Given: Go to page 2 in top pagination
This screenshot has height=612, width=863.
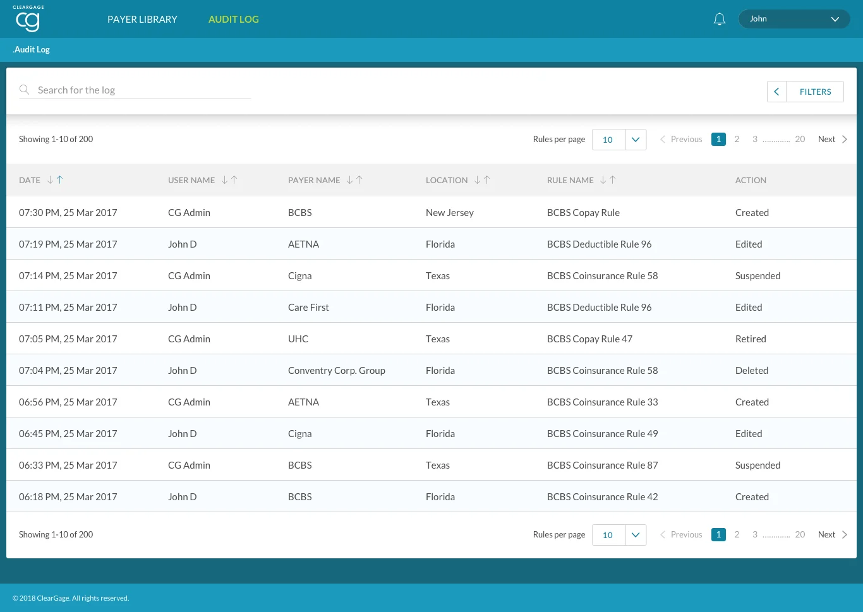Looking at the screenshot, I should point(737,139).
